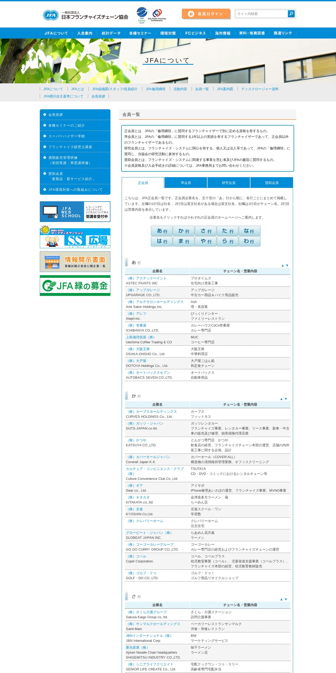Open the 入会案内 menu item
Image resolution: width=336 pixels, height=673 pixels.
85,33
